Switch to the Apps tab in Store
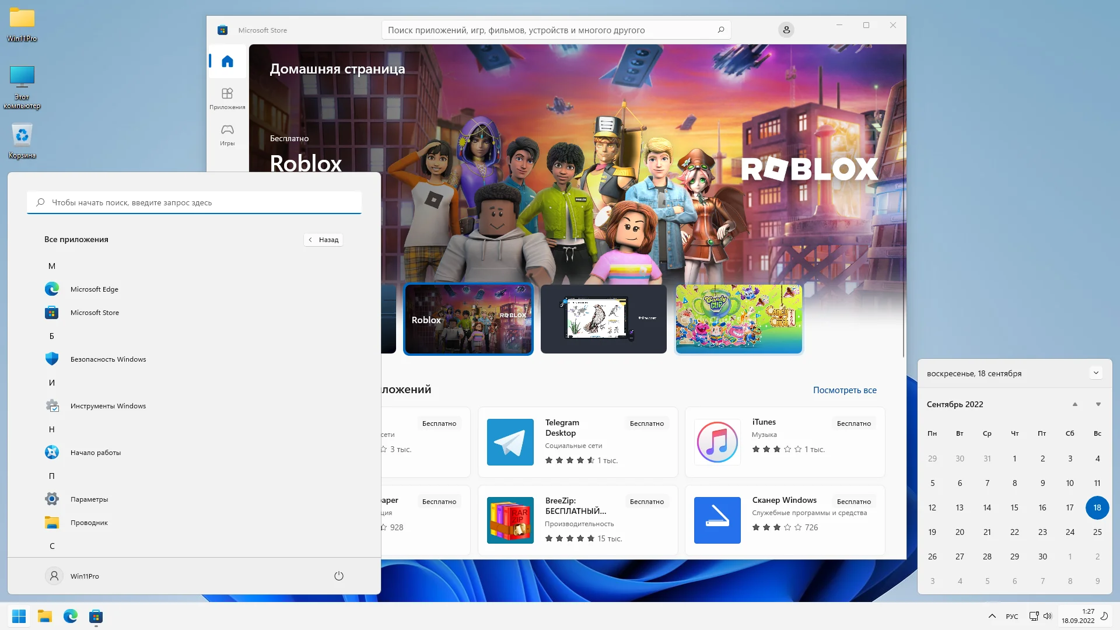 (228, 98)
